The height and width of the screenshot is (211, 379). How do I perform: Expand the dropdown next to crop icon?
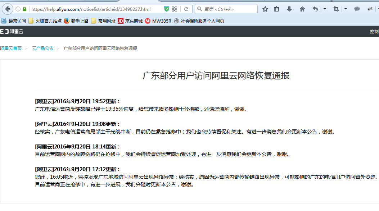(x=346, y=9)
